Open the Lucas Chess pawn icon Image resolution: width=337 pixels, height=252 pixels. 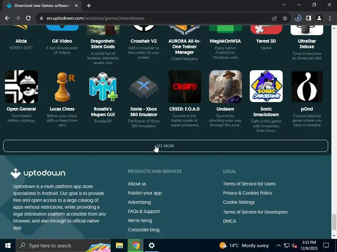point(62,86)
